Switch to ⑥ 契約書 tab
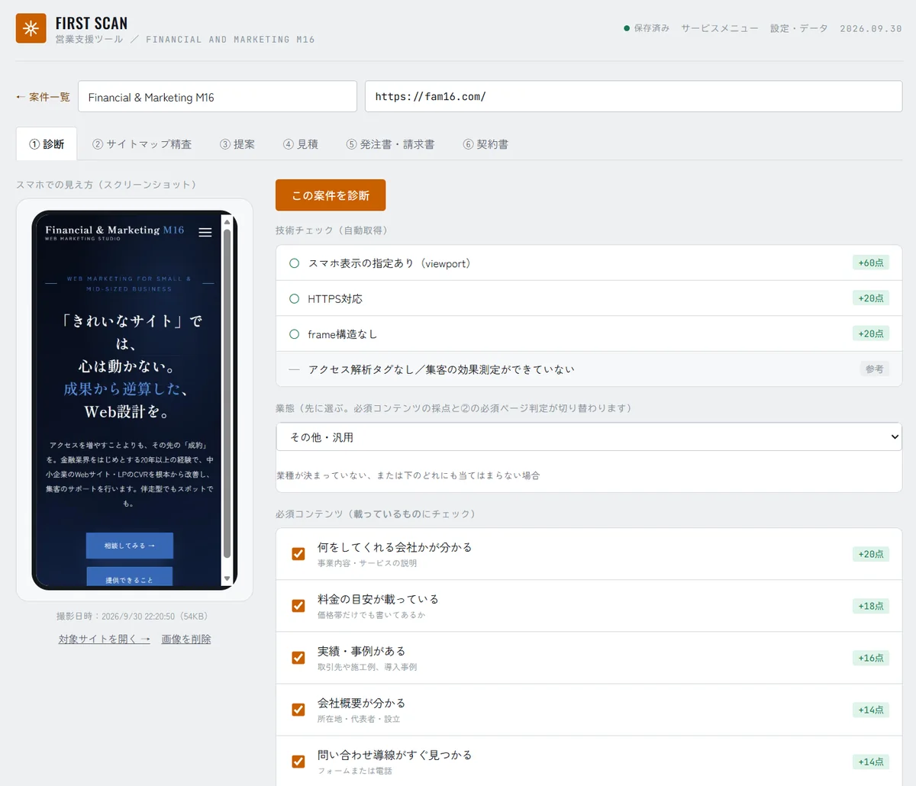The image size is (916, 786). click(485, 144)
